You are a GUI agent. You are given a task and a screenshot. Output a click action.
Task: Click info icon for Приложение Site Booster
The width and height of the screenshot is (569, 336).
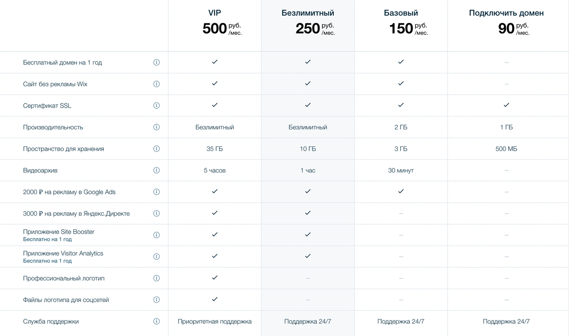(156, 235)
